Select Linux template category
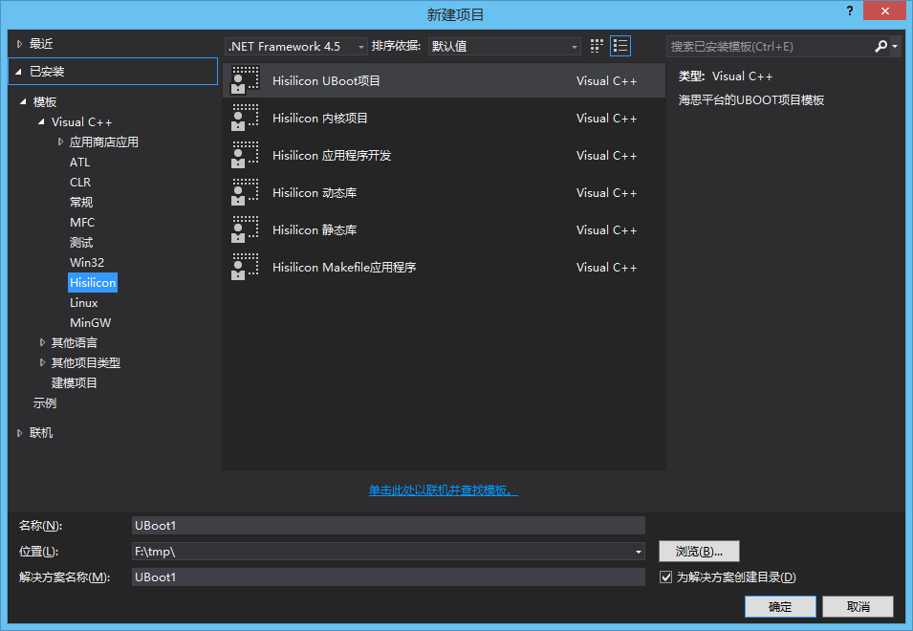Screen dimensions: 913x631 [x=84, y=303]
